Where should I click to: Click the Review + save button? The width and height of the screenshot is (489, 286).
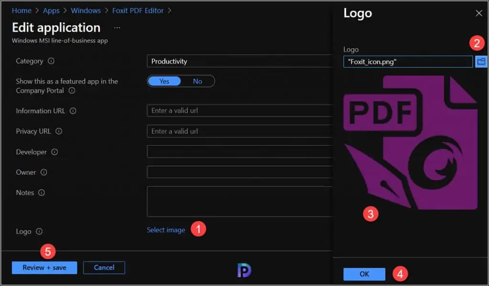coord(44,267)
